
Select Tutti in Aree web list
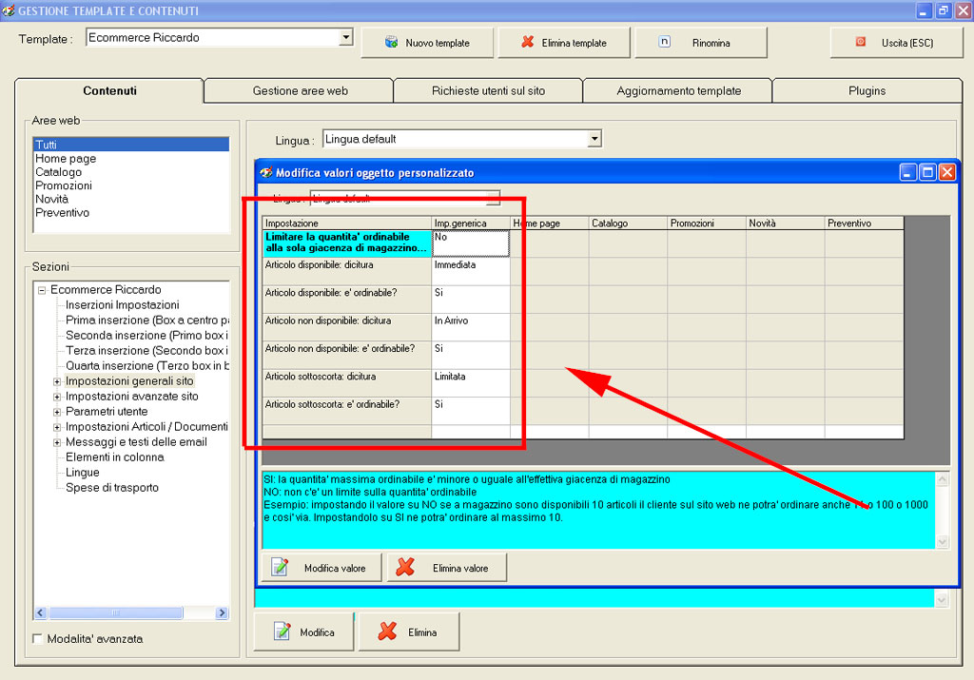[131, 145]
